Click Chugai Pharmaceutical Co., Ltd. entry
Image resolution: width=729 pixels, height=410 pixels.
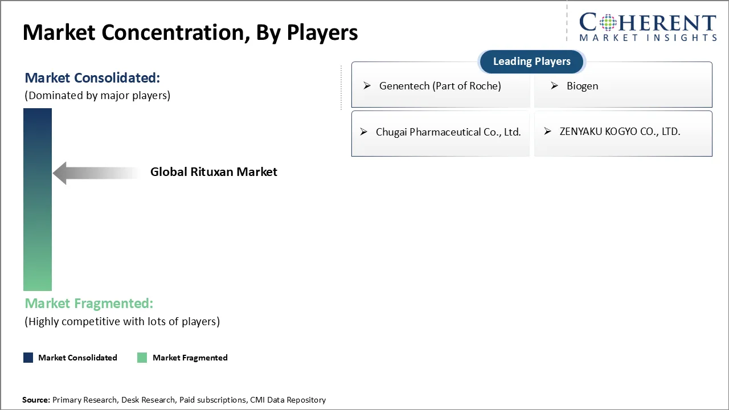448,132
